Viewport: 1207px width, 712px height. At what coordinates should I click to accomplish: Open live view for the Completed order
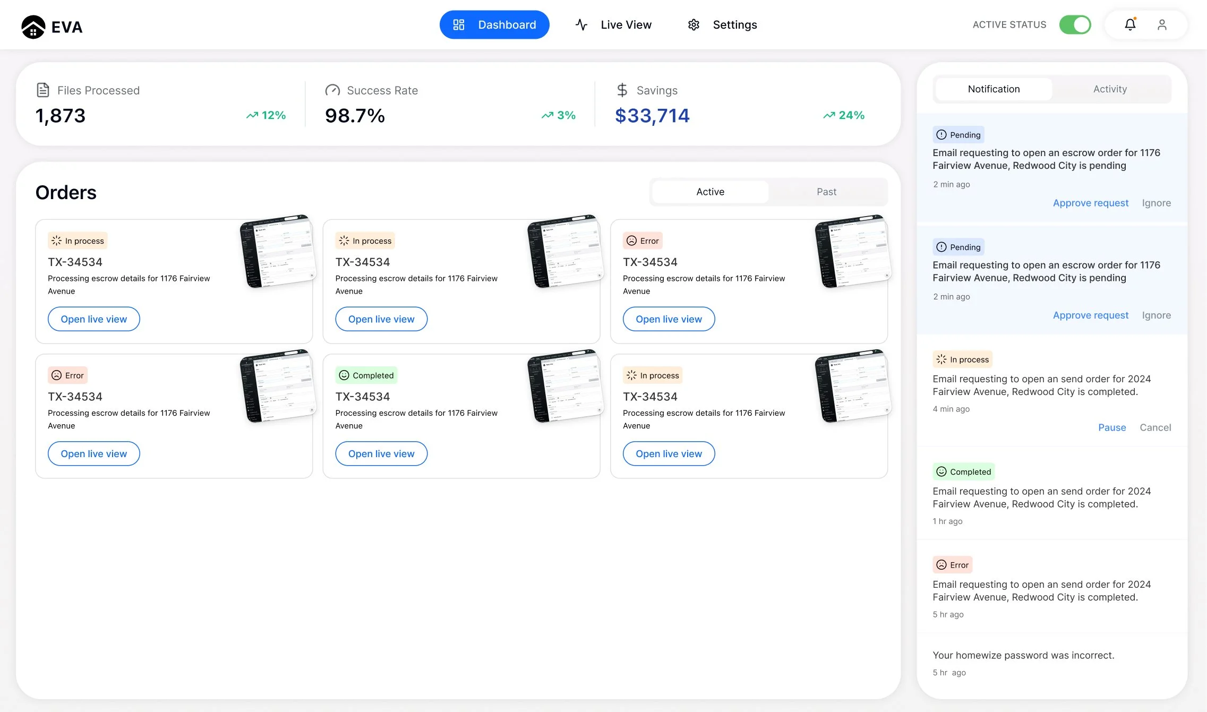coord(381,454)
